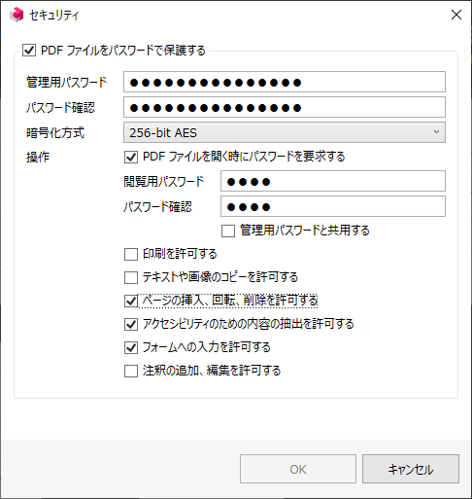
Task: Click the chevron arrow of the 暗号化方式 combo box
Action: click(x=436, y=132)
